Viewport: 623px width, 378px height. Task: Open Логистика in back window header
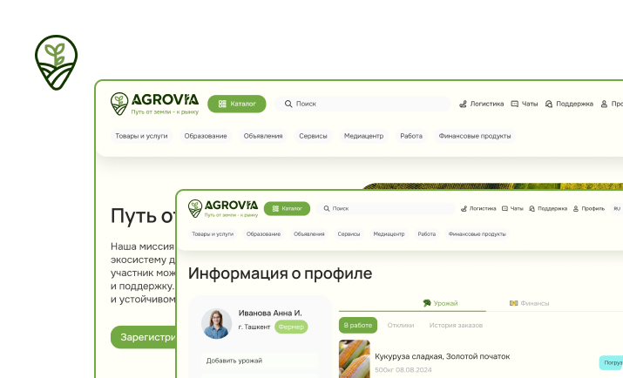click(482, 104)
